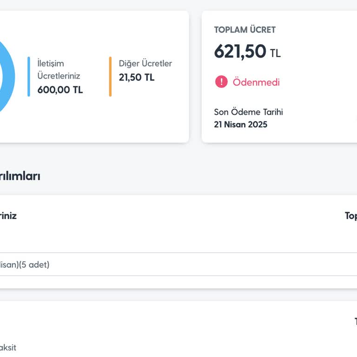Select the Diğer Ücretler label

coord(145,63)
